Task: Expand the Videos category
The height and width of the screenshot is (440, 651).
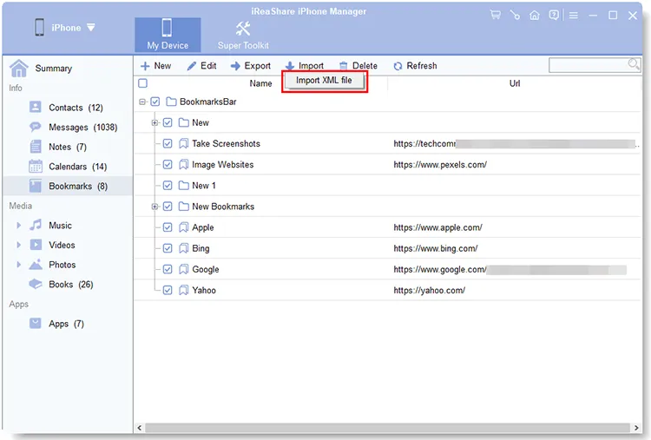Action: (18, 245)
